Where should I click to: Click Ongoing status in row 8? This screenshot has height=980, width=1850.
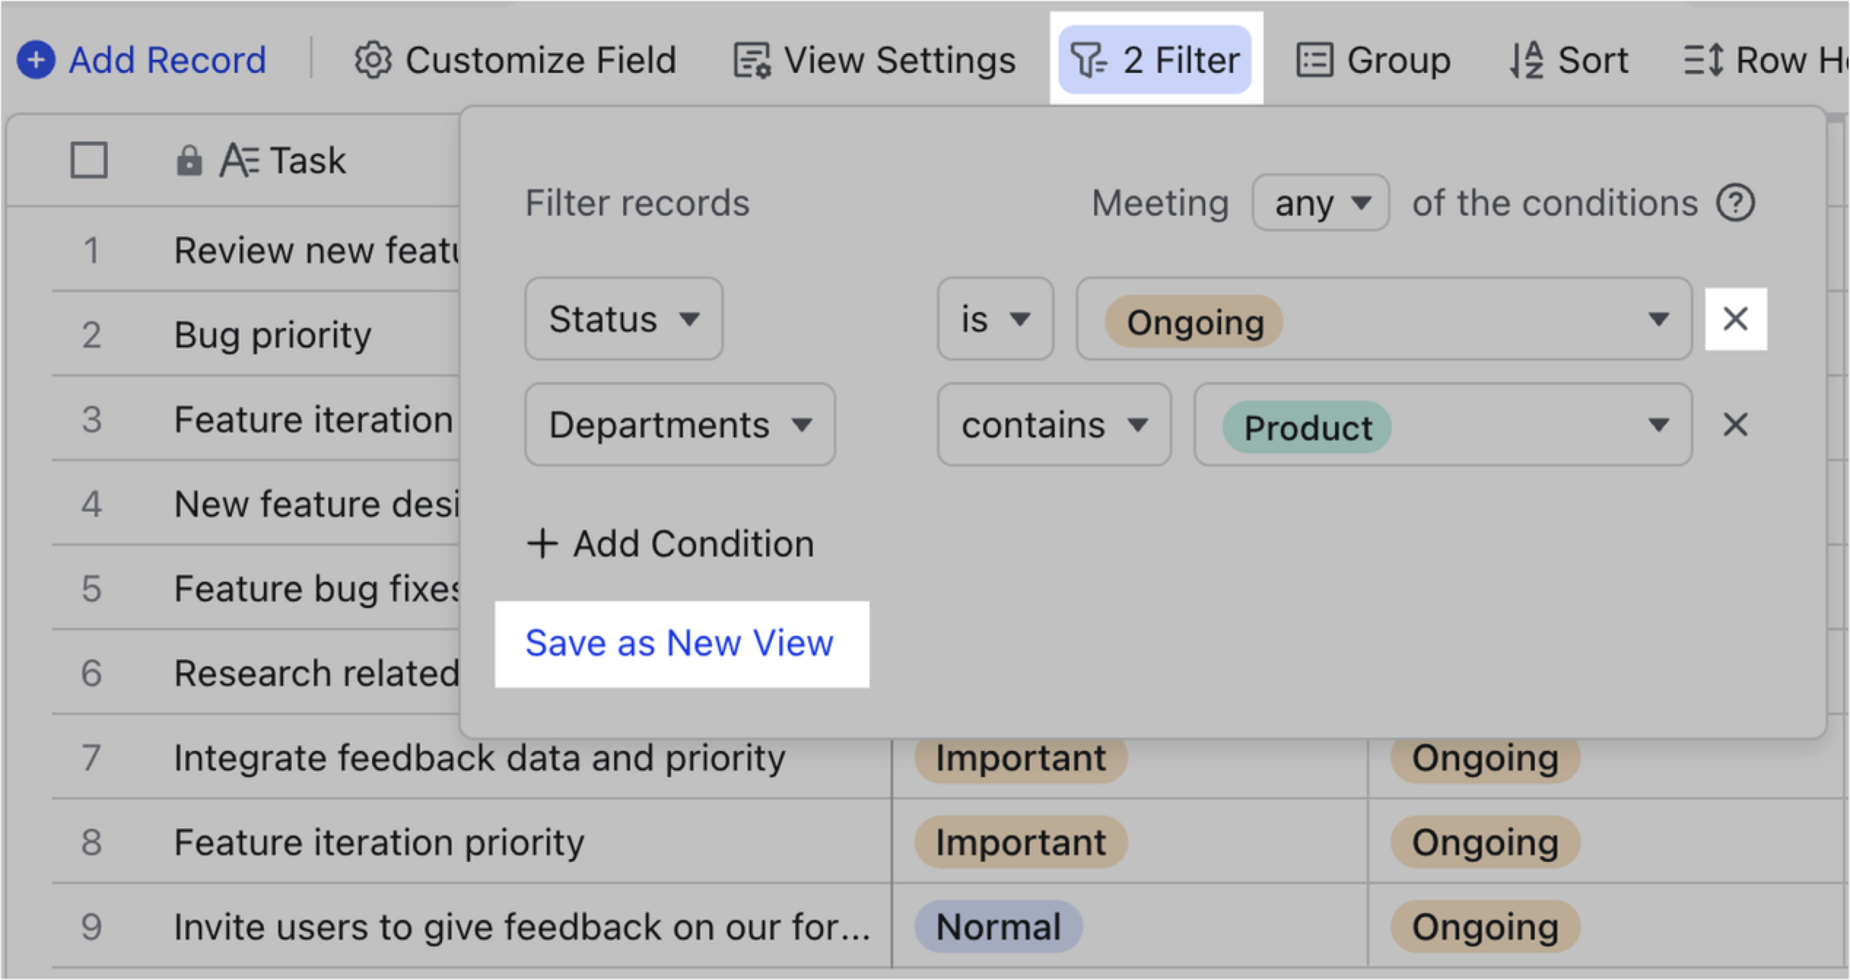pos(1485,841)
